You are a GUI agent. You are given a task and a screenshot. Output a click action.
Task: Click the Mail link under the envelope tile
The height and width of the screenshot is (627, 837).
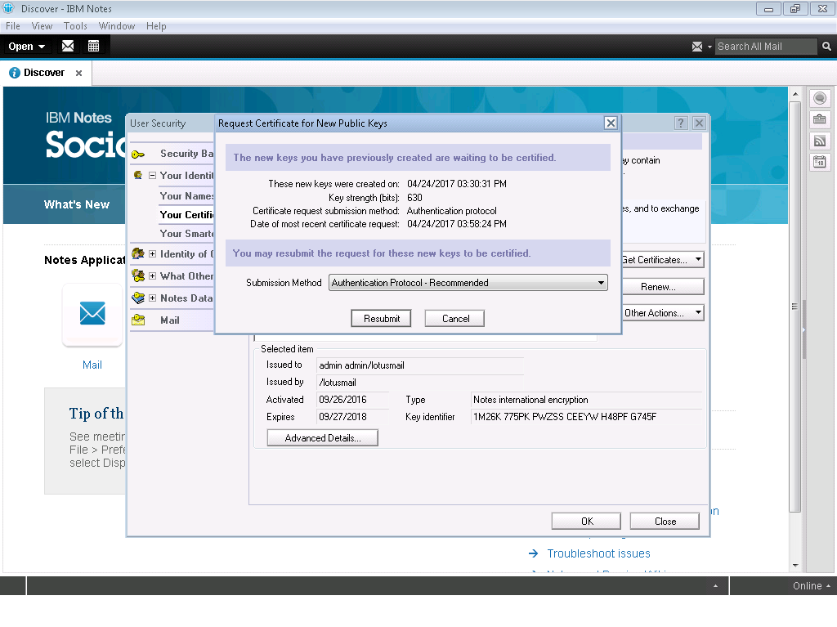click(92, 365)
